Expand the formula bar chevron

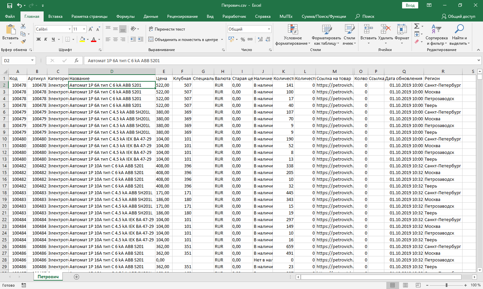tap(479, 60)
